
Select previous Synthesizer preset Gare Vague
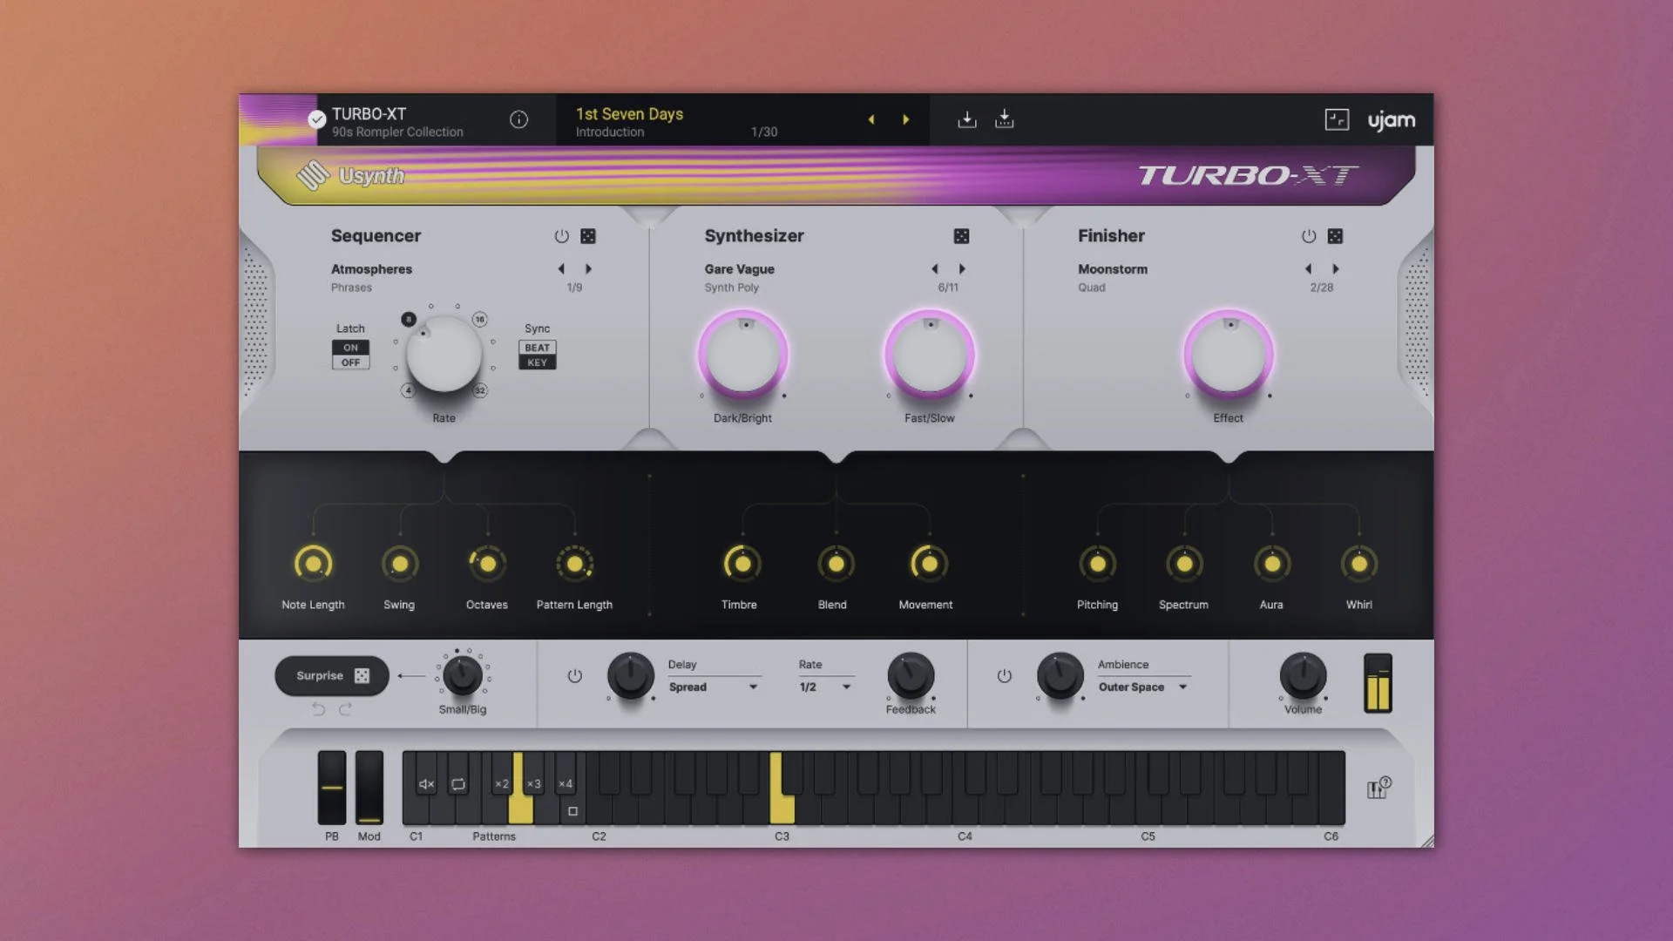coord(934,269)
